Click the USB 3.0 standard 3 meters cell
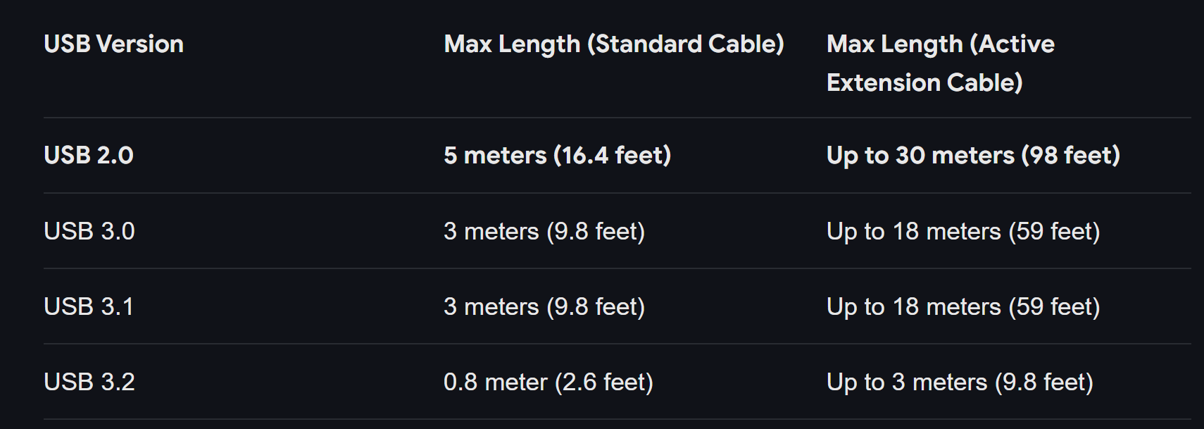Image resolution: width=1204 pixels, height=429 pixels. (544, 231)
